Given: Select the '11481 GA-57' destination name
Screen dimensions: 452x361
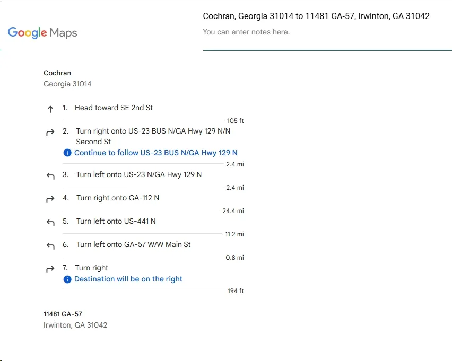Looking at the screenshot, I should point(63,314).
